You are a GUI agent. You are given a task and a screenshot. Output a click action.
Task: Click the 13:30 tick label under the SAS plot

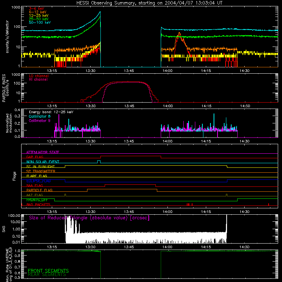point(91,247)
